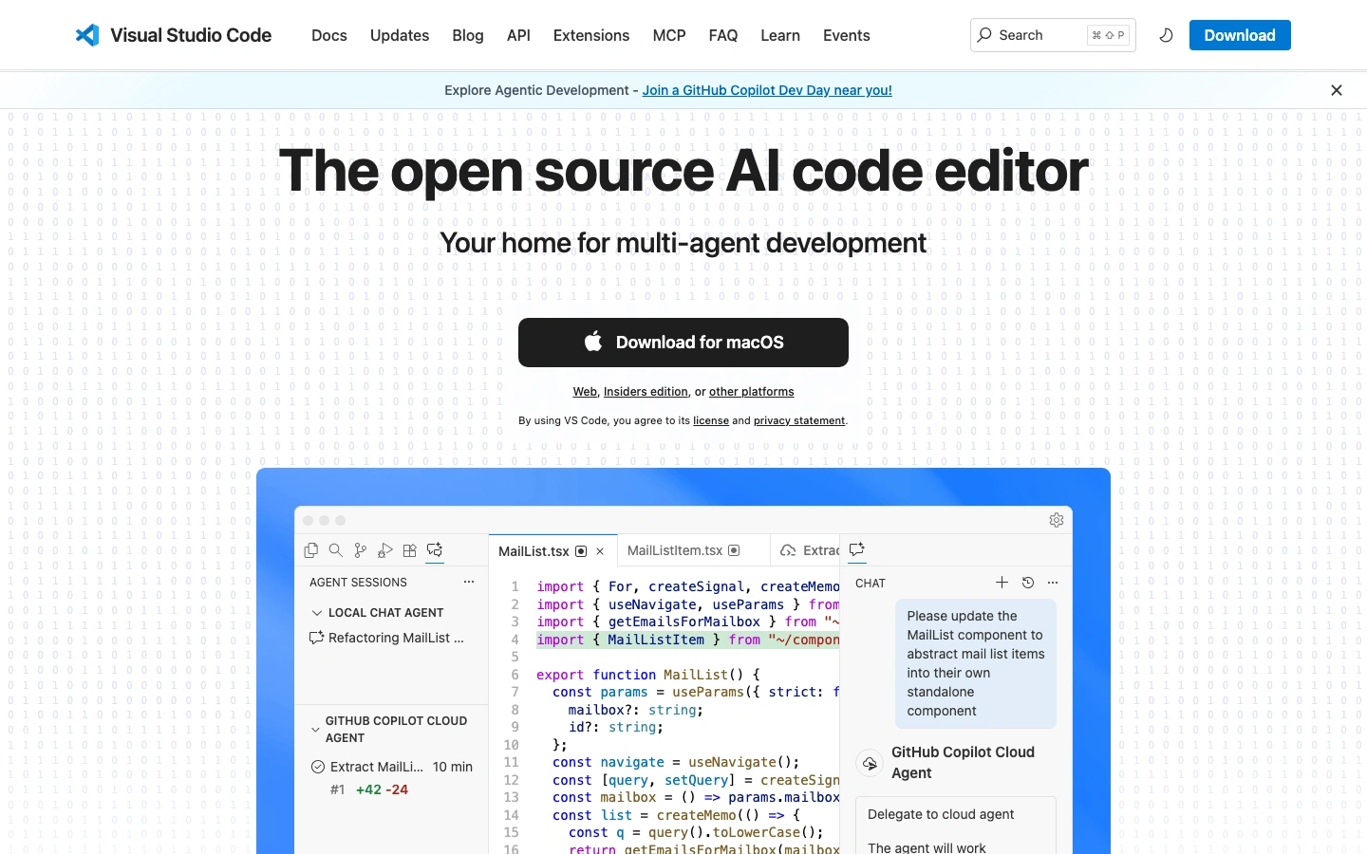1367x854 pixels.
Task: Click the Download for macOS button
Action: (683, 343)
